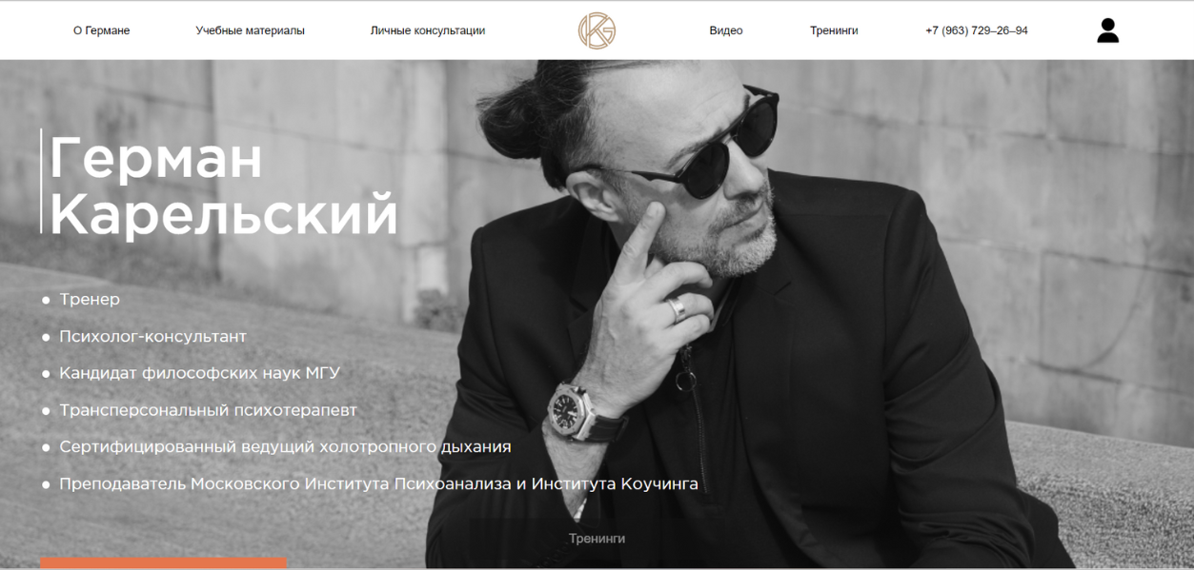Go to Учебные материалы section

[x=250, y=30]
